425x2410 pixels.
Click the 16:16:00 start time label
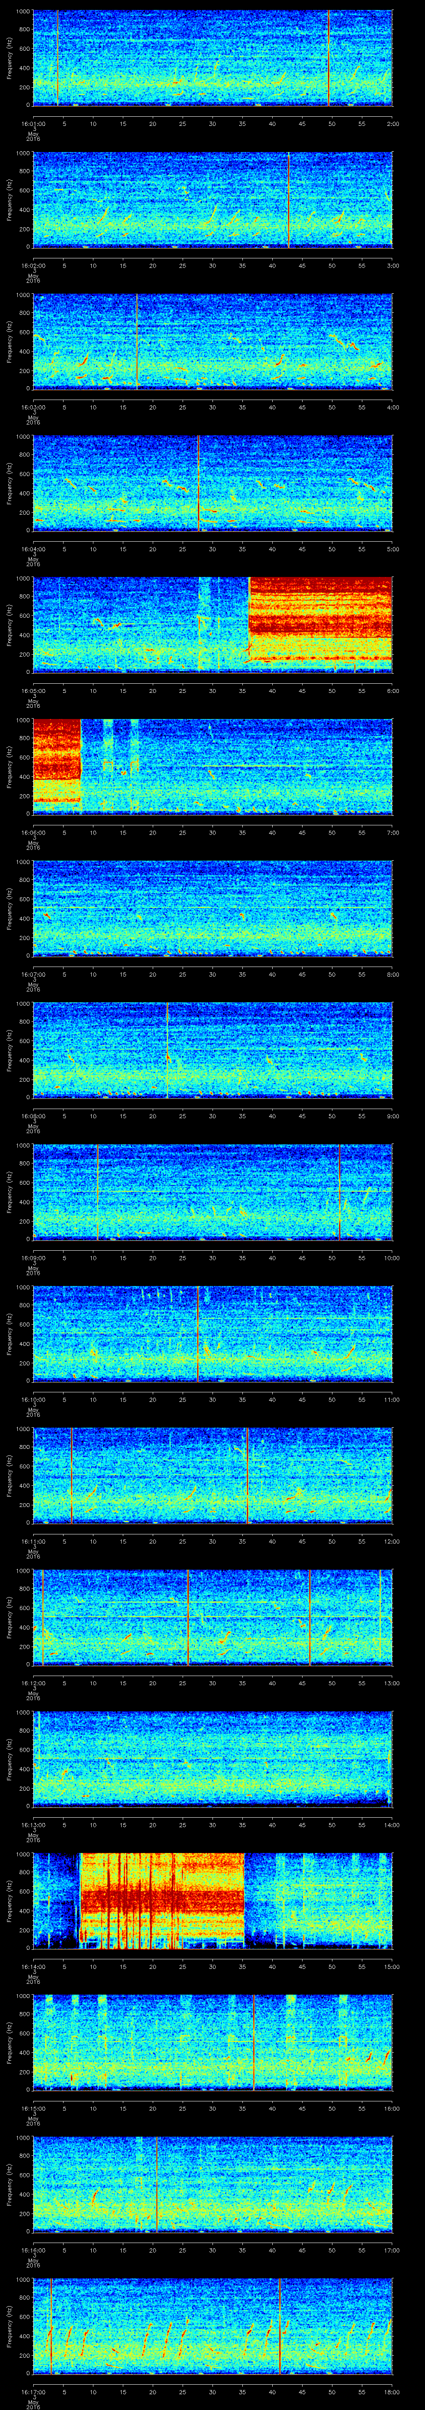point(33,2249)
